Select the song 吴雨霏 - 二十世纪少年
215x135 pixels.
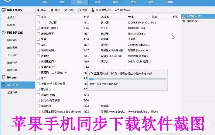[54, 73]
